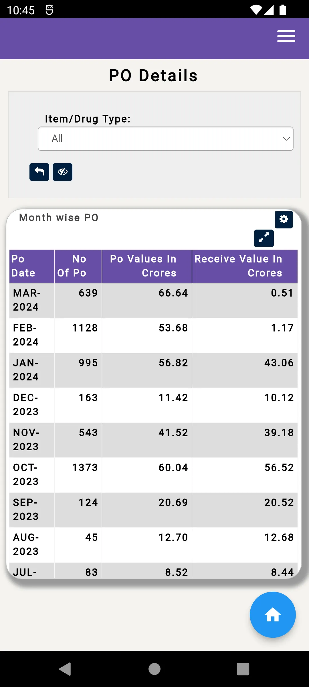Open the hamburger menu

(286, 36)
